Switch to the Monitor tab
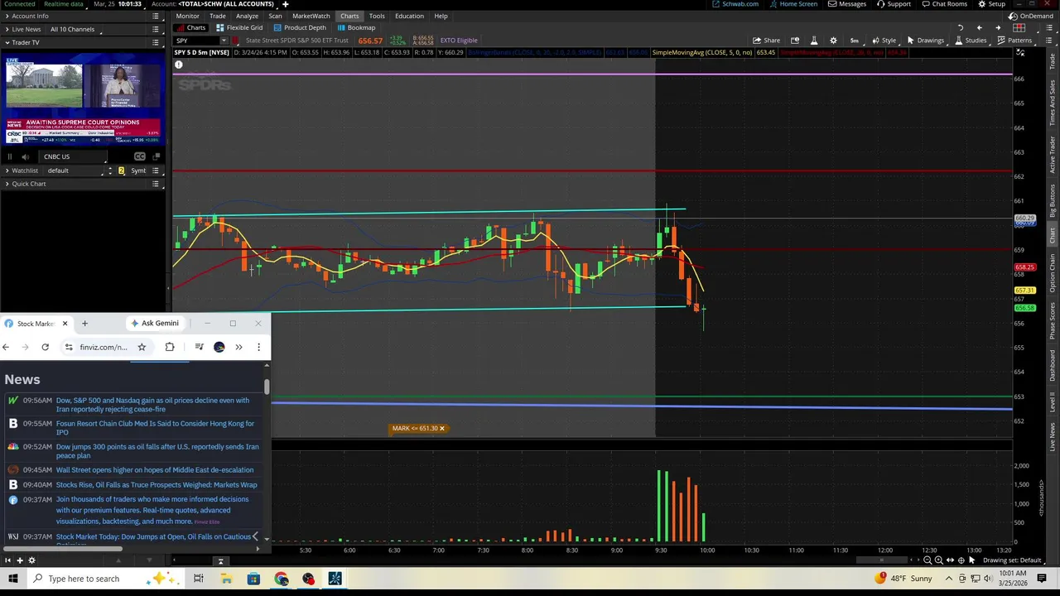 (187, 16)
